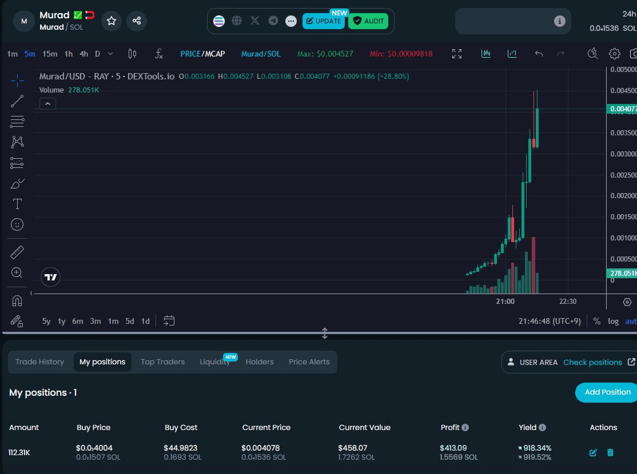
Task: Select the trend line tool
Action: coord(17,101)
